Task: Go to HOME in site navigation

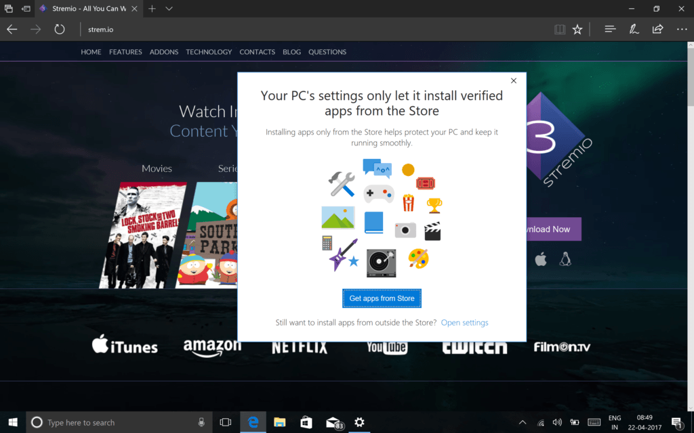Action: [91, 51]
